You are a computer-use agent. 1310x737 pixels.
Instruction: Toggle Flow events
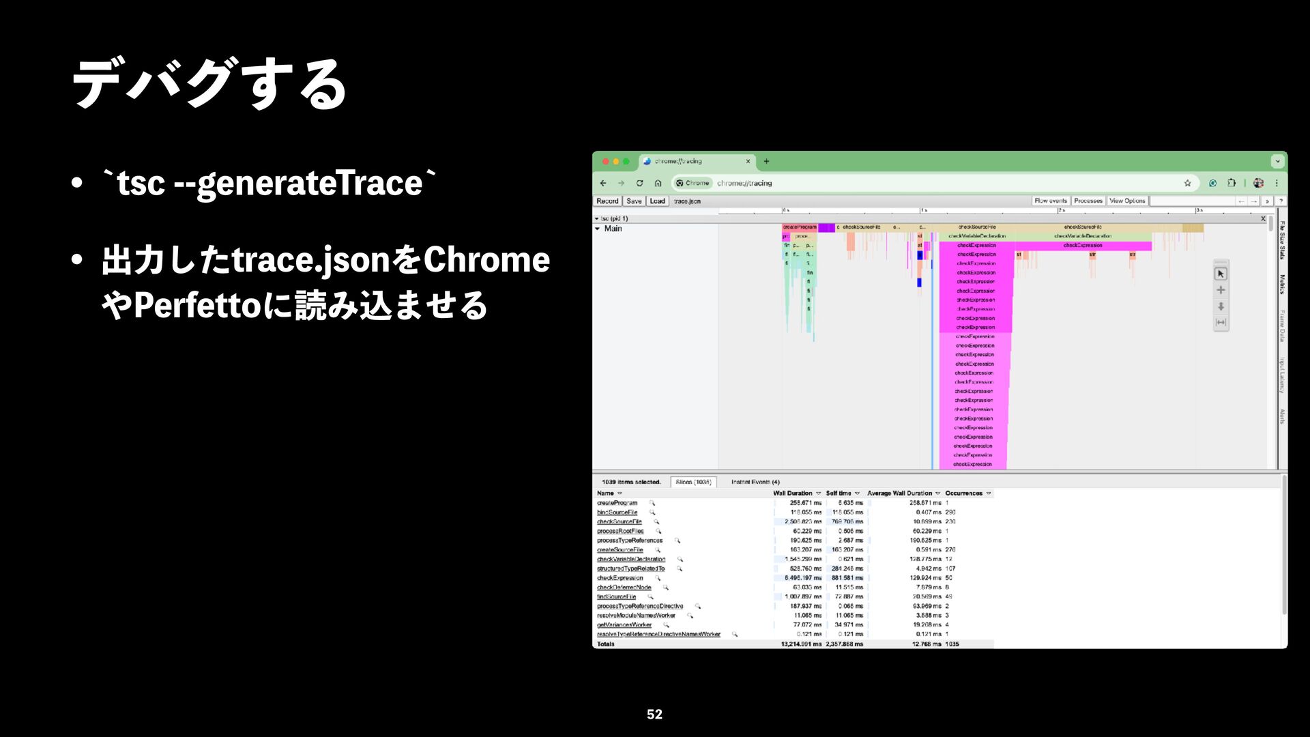1051,201
